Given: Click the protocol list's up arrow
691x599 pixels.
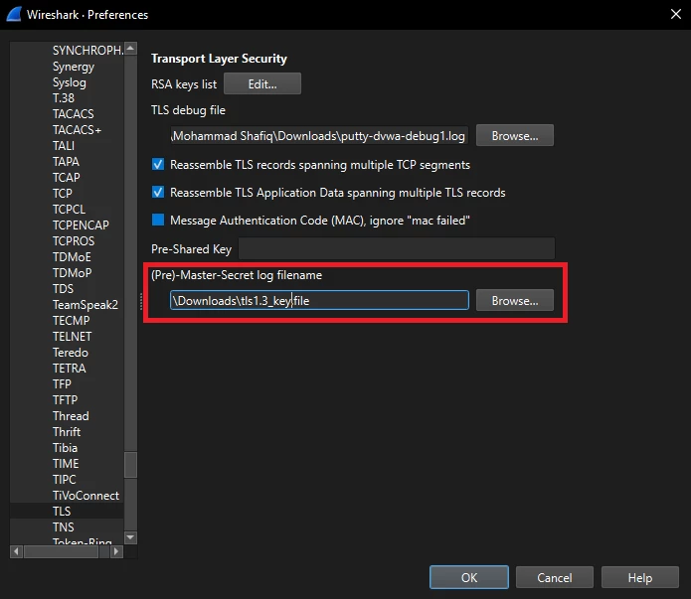Looking at the screenshot, I should (x=130, y=48).
